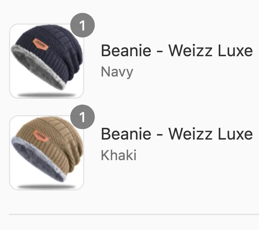The image size is (259, 230).
Task: Click the word Luxe in the Navy item title
Action: [235, 50]
